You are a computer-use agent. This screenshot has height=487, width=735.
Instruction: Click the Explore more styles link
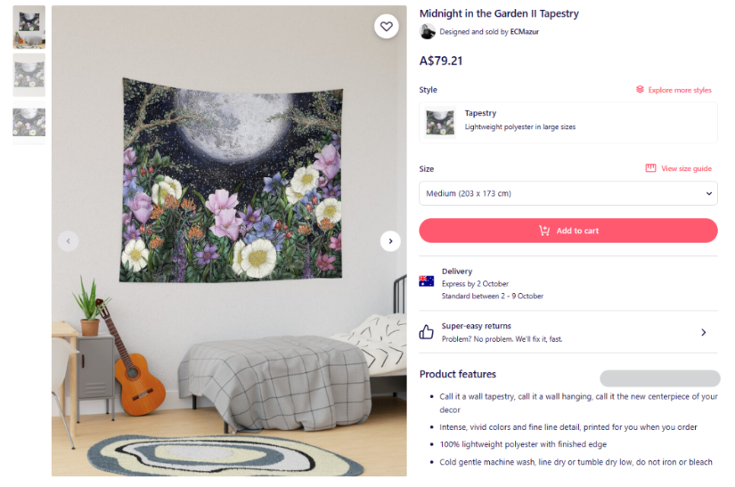click(680, 90)
